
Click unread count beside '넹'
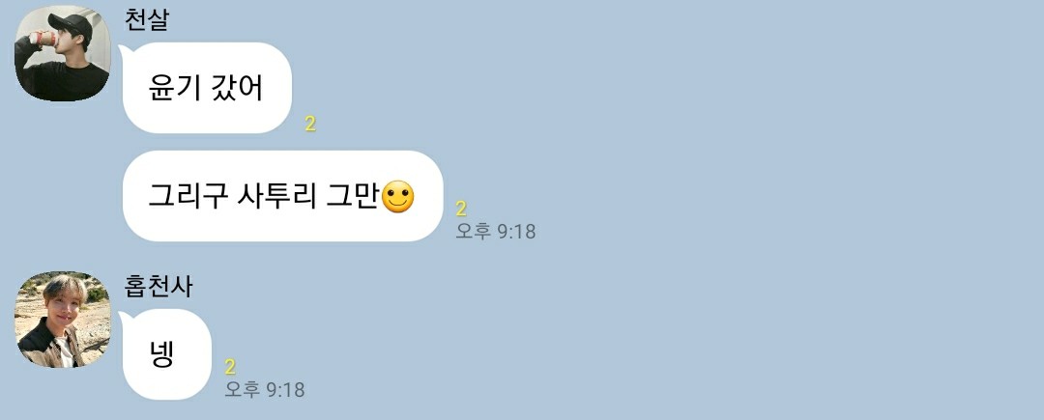coord(230,367)
